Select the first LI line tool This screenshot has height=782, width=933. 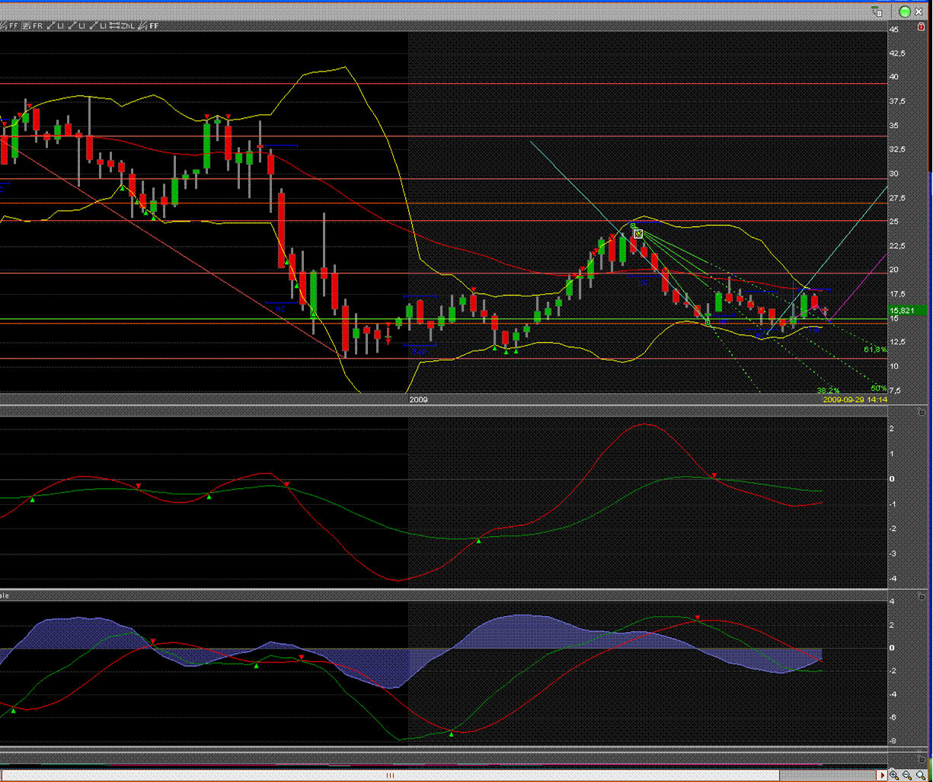coord(56,26)
